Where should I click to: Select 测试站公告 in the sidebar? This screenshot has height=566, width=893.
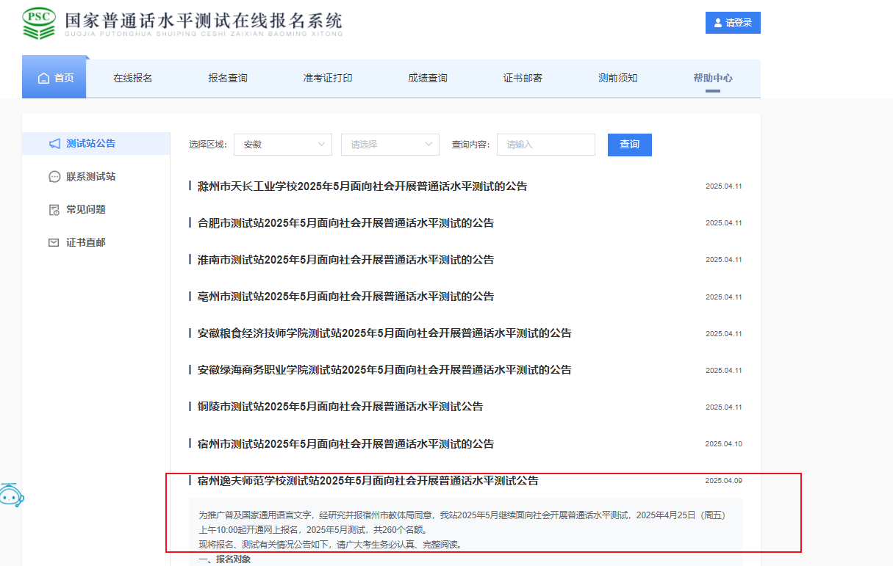tap(96, 144)
